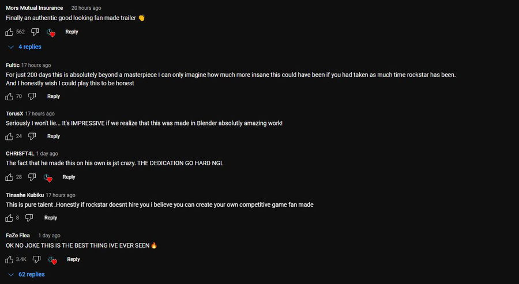Image resolution: width=519 pixels, height=284 pixels.
Task: Like the comment by Fultic
Action: click(9, 96)
